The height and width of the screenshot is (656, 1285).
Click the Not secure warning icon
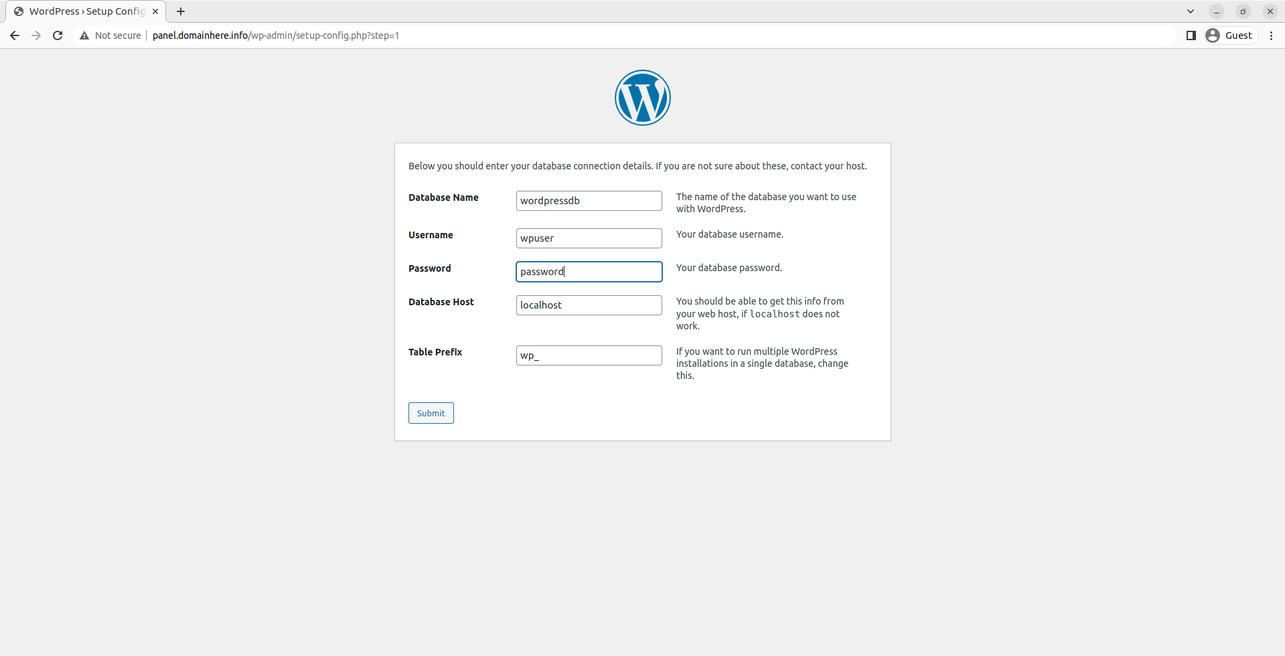click(84, 35)
